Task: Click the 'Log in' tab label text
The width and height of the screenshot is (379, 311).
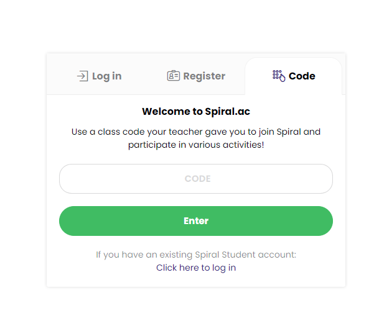Action: point(107,76)
